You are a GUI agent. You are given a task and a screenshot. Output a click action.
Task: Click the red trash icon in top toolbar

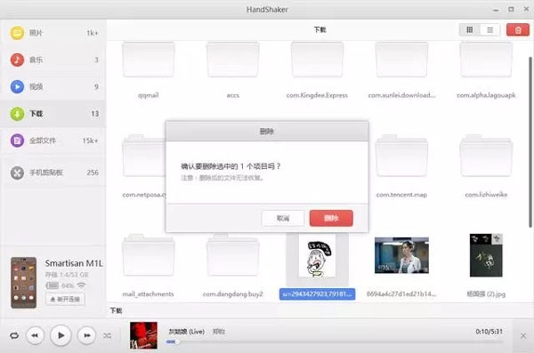click(518, 30)
